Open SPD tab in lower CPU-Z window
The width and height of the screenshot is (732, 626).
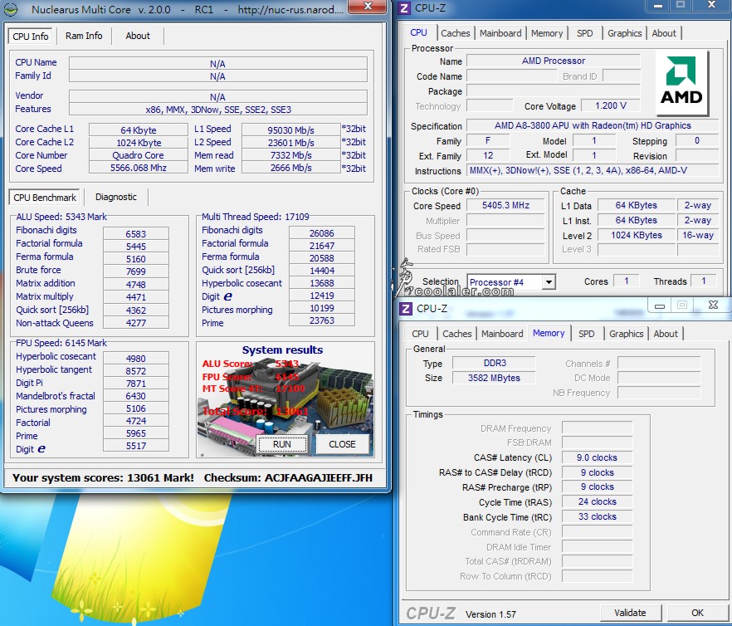click(586, 334)
